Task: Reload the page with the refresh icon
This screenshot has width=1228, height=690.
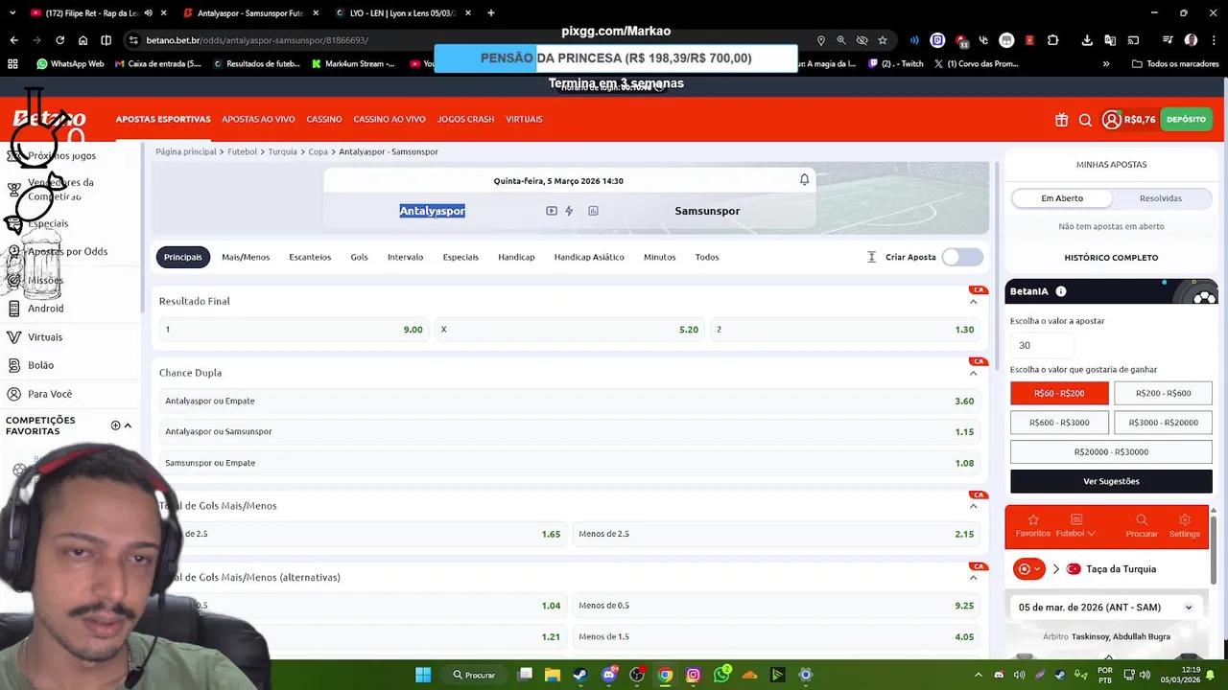Action: [x=59, y=40]
